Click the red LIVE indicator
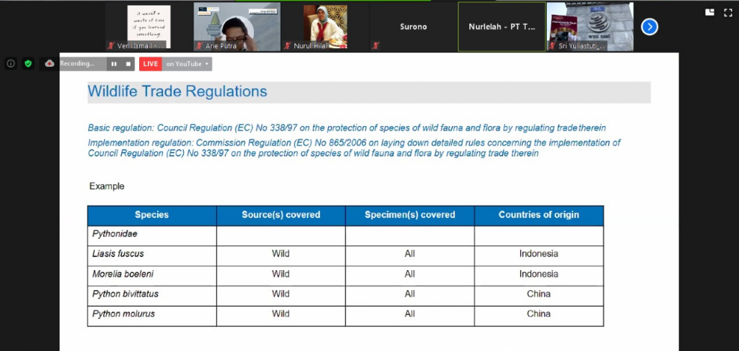 click(x=150, y=64)
